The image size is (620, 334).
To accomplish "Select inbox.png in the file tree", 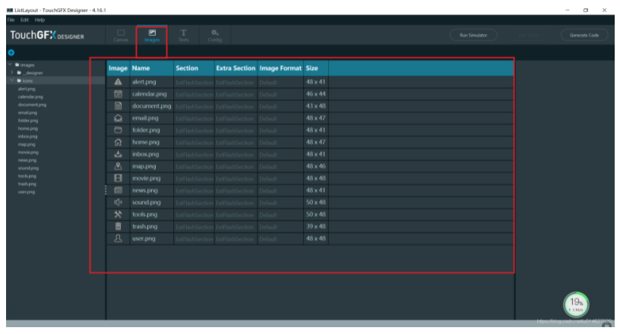I will pyautogui.click(x=27, y=137).
